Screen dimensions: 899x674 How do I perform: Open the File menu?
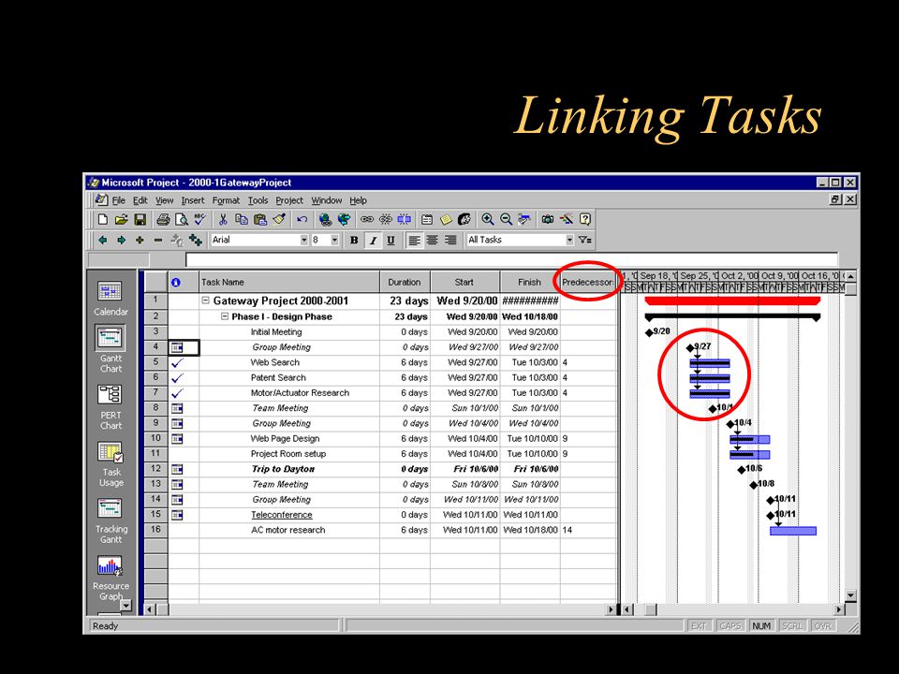[119, 200]
